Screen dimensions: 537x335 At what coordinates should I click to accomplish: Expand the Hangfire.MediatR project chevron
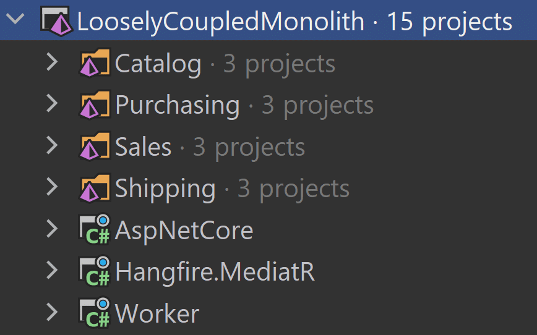(x=52, y=270)
